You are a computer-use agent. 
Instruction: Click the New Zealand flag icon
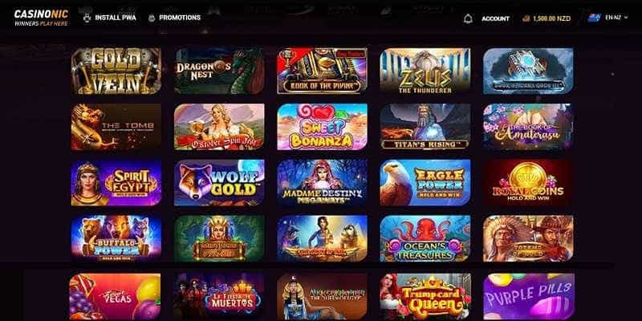click(594, 18)
